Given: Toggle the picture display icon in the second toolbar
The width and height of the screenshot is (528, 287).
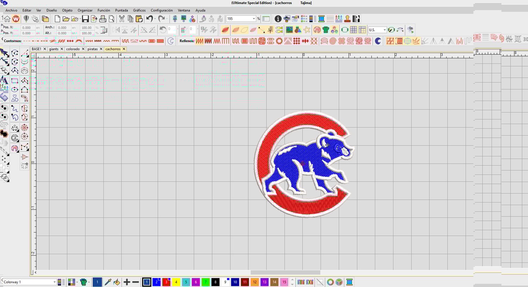Looking at the screenshot, I should 289,30.
